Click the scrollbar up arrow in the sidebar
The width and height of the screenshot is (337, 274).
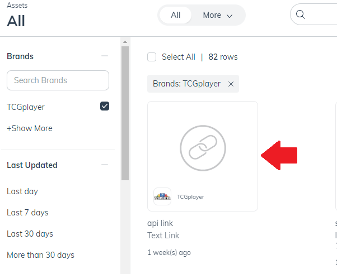point(125,42)
